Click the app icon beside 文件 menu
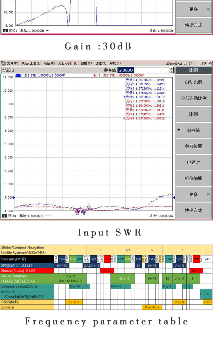 [x=3, y=63]
